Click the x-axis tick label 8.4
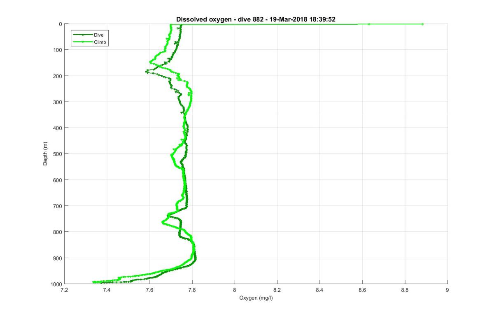The height and width of the screenshot is (319, 494). (x=319, y=290)
